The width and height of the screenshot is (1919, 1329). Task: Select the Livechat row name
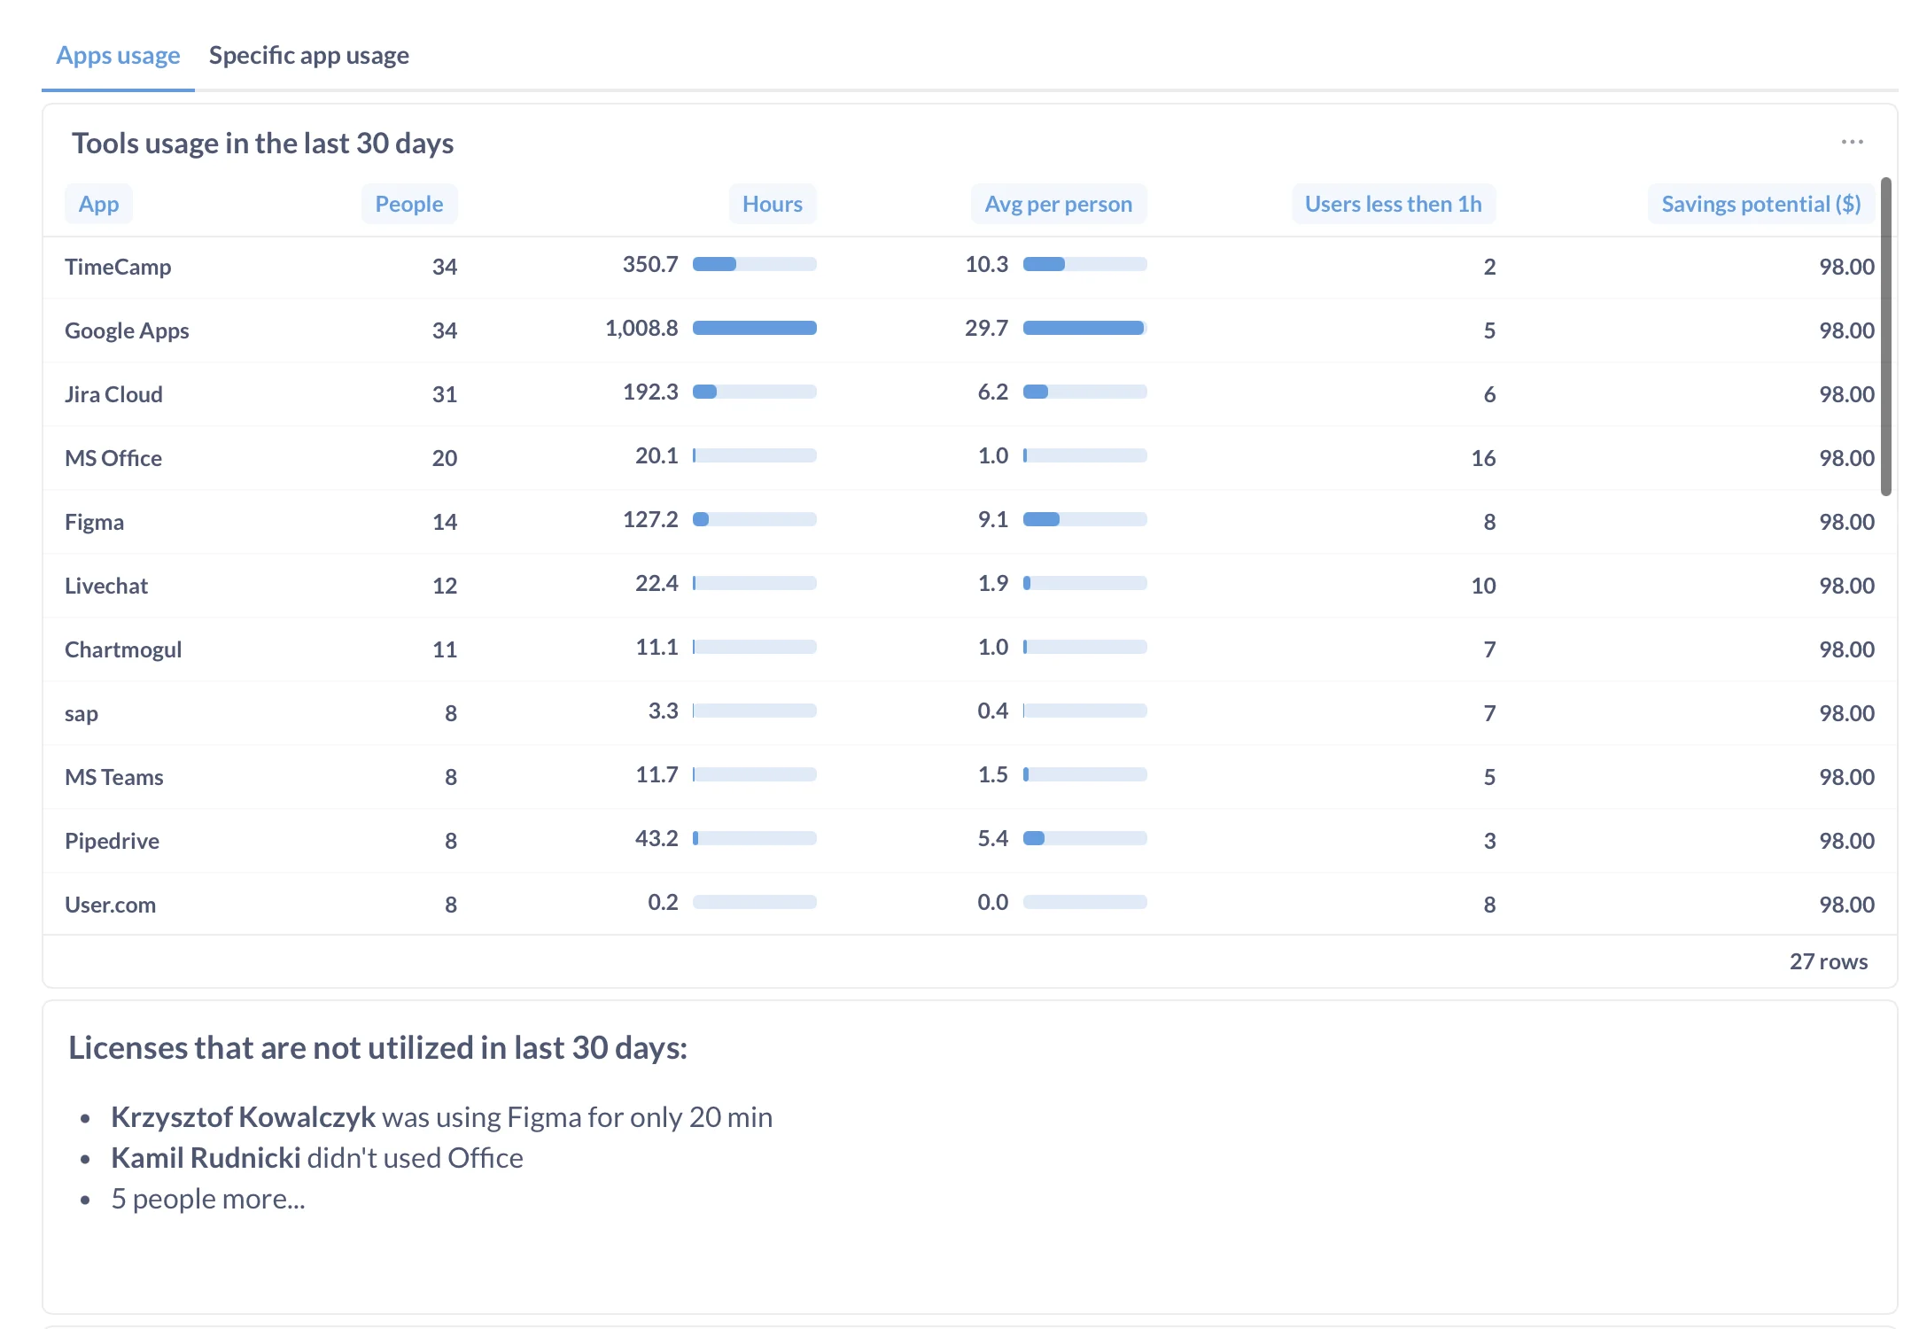[x=106, y=586]
